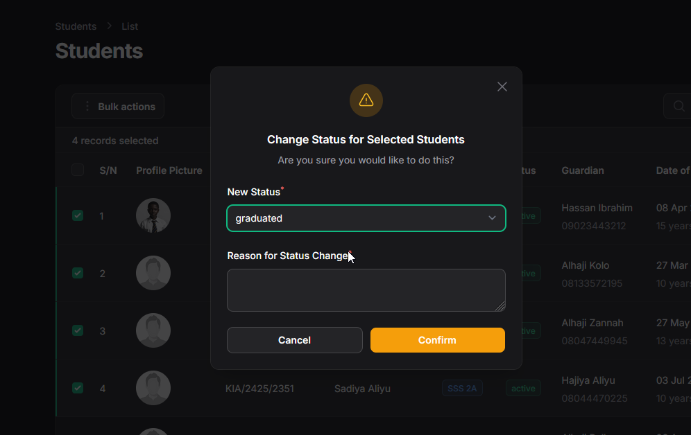The image size is (691, 435).
Task: Click the SSS 2A class badge
Action: (462, 389)
